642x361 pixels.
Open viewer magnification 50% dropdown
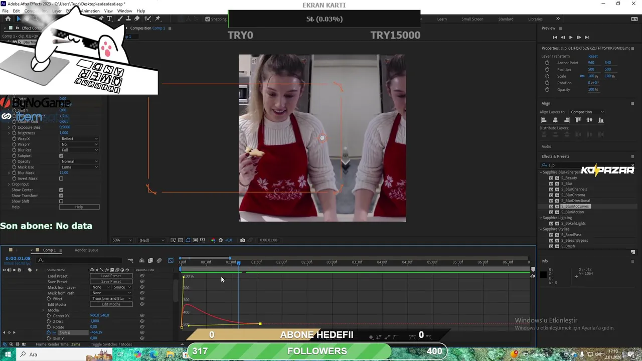pyautogui.click(x=122, y=240)
